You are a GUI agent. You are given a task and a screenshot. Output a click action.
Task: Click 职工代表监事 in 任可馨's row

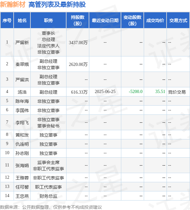(48, 187)
